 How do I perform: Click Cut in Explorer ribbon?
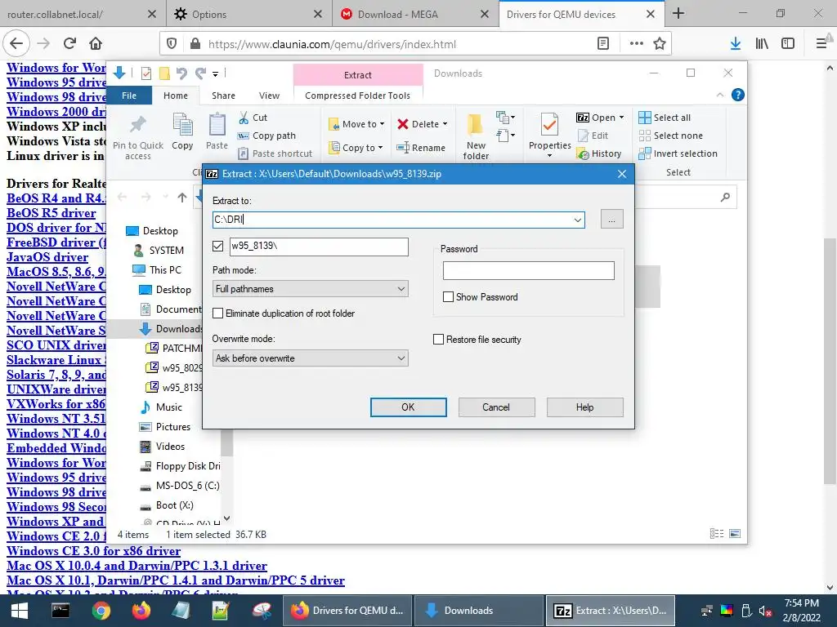coord(253,118)
